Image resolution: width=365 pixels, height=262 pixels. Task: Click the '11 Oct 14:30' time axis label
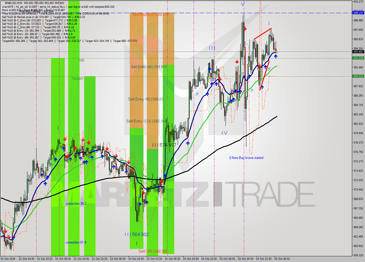click(27, 259)
